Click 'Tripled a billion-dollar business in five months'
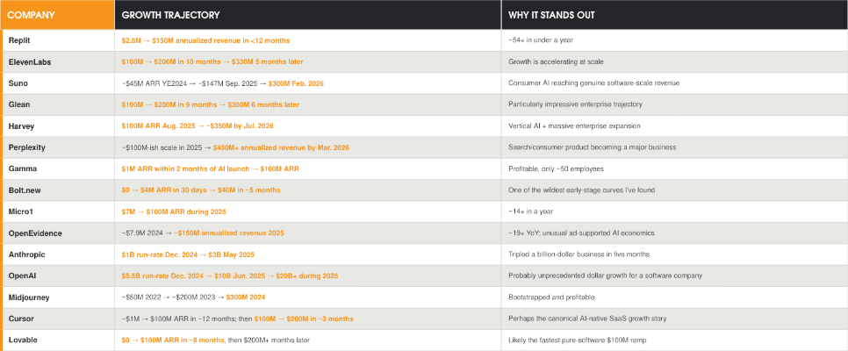Image resolution: width=848 pixels, height=351 pixels. point(674,254)
